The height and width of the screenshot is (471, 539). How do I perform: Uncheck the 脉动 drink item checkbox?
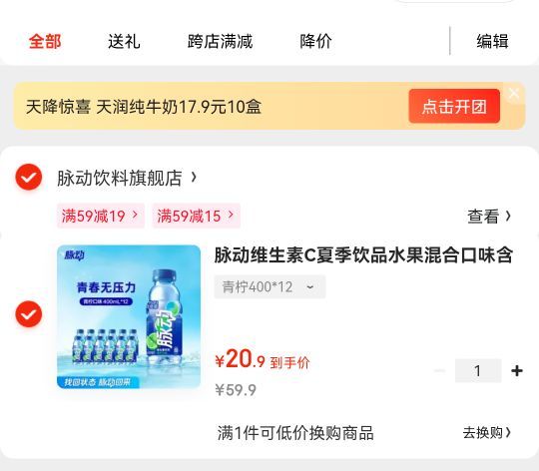(29, 314)
